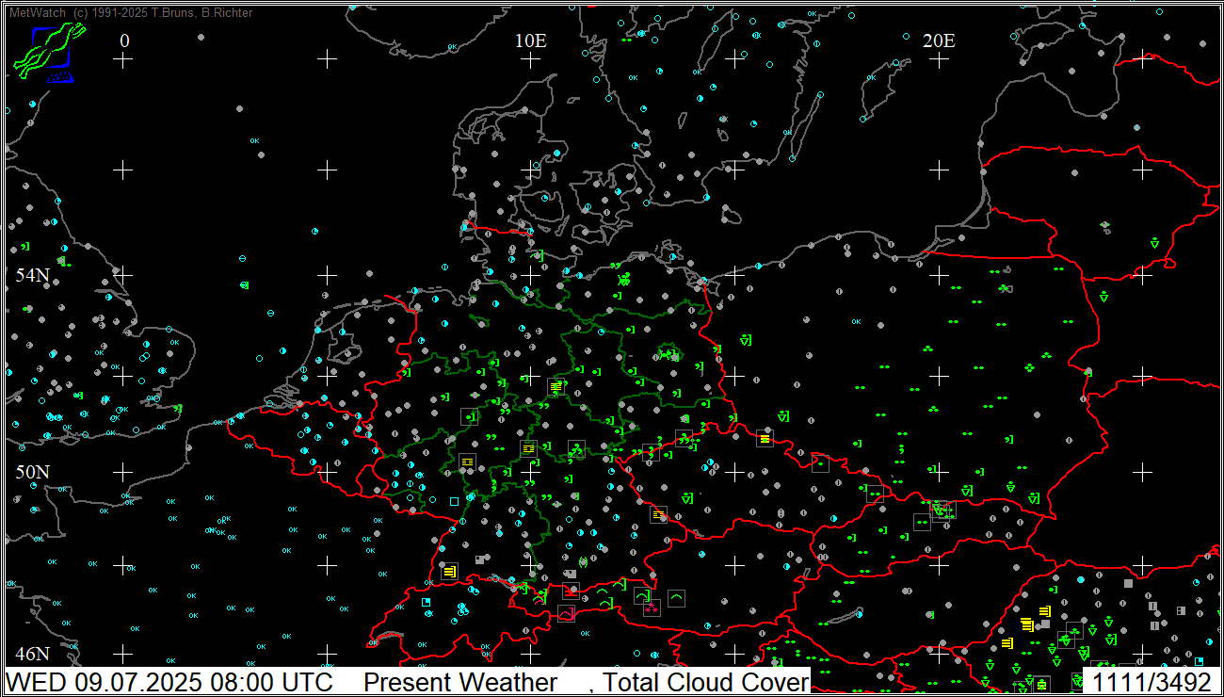Select pink double-star snow symbol in Austria
This screenshot has width=1224, height=697.
[651, 608]
